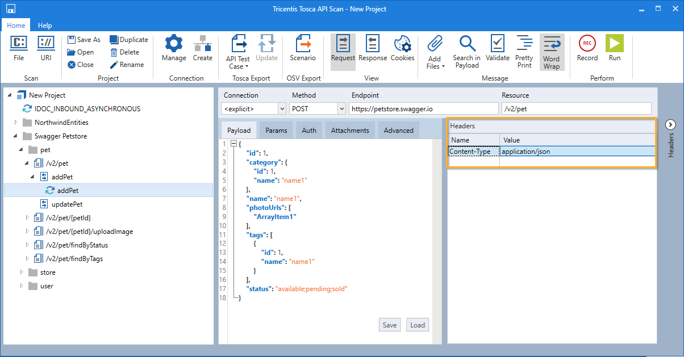Open the Connection dropdown

[282, 108]
